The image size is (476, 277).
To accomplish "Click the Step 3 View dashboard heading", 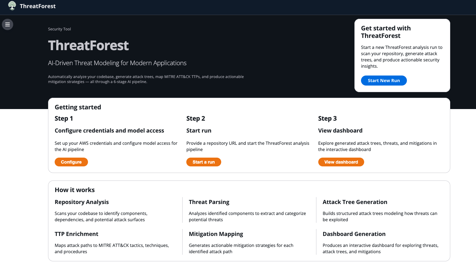I will click(340, 130).
